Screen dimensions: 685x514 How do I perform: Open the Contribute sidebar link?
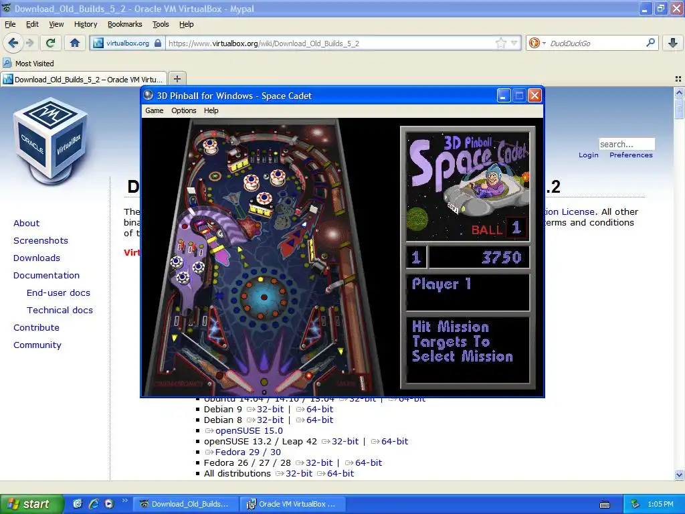point(36,328)
